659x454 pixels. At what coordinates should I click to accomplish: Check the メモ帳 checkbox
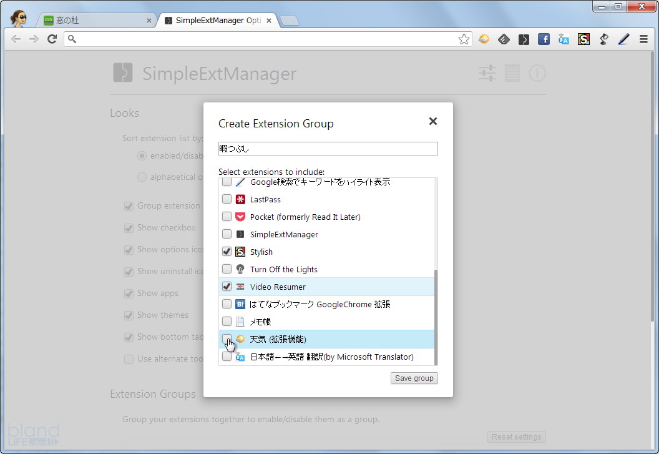click(x=227, y=321)
